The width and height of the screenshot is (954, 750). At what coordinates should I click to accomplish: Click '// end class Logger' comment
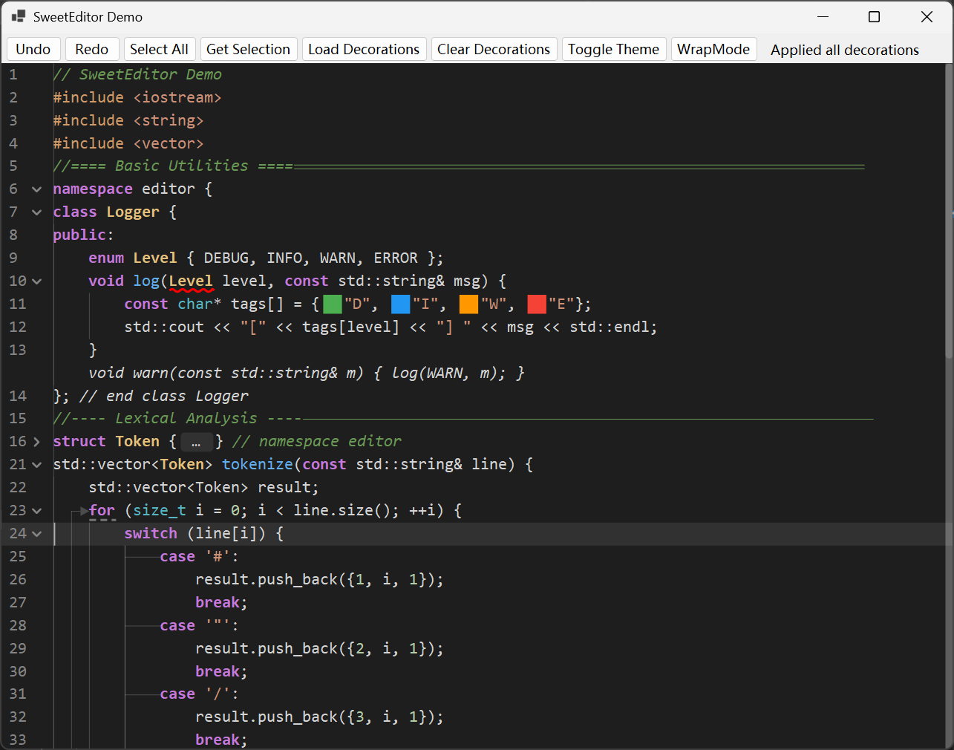[164, 396]
